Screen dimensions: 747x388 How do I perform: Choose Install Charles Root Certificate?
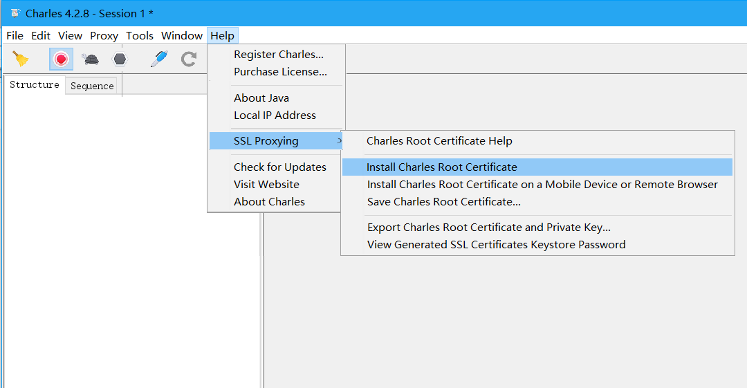(442, 167)
